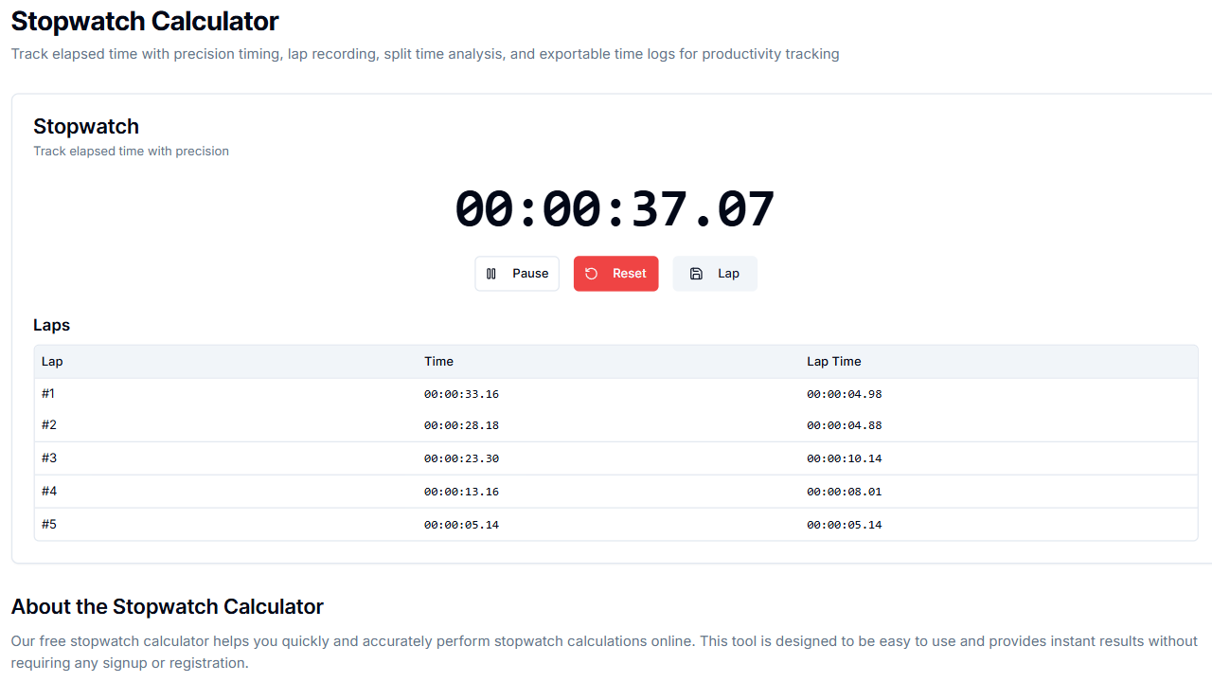Screen dimensions: 1212x682
Task: Click lap time value 00:00:10.14
Action: (844, 458)
